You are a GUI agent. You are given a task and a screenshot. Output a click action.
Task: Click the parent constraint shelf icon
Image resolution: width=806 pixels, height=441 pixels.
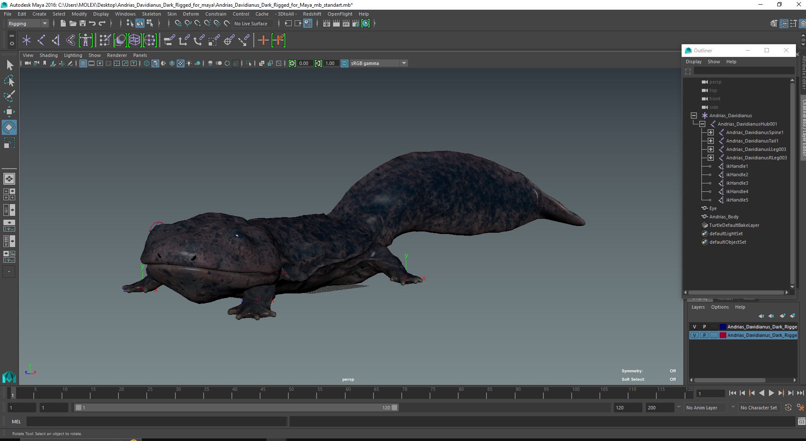coord(169,40)
